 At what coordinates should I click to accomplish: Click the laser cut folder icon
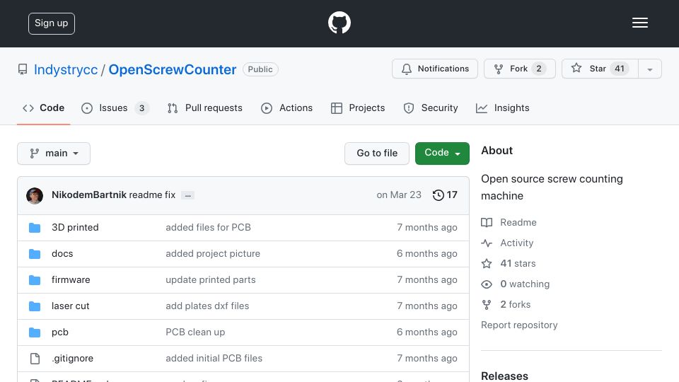pyautogui.click(x=35, y=306)
